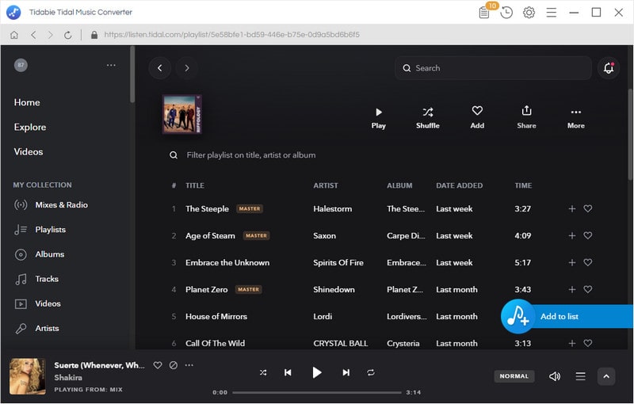Screen dimensions: 634x404
Task: Open artist Saxon
Action: 324,235
